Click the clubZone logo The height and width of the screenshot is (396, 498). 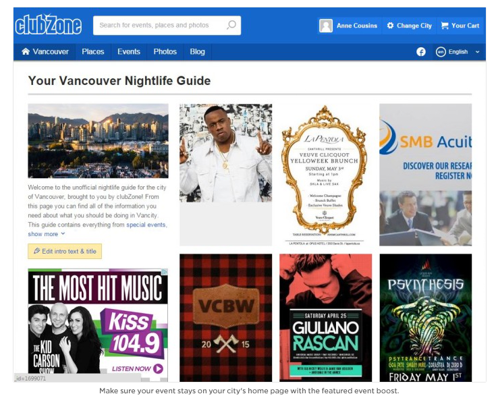(49, 25)
